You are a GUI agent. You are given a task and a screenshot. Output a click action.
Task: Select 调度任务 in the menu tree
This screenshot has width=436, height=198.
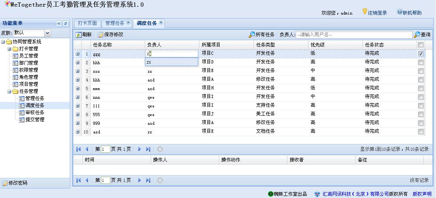pos(35,105)
